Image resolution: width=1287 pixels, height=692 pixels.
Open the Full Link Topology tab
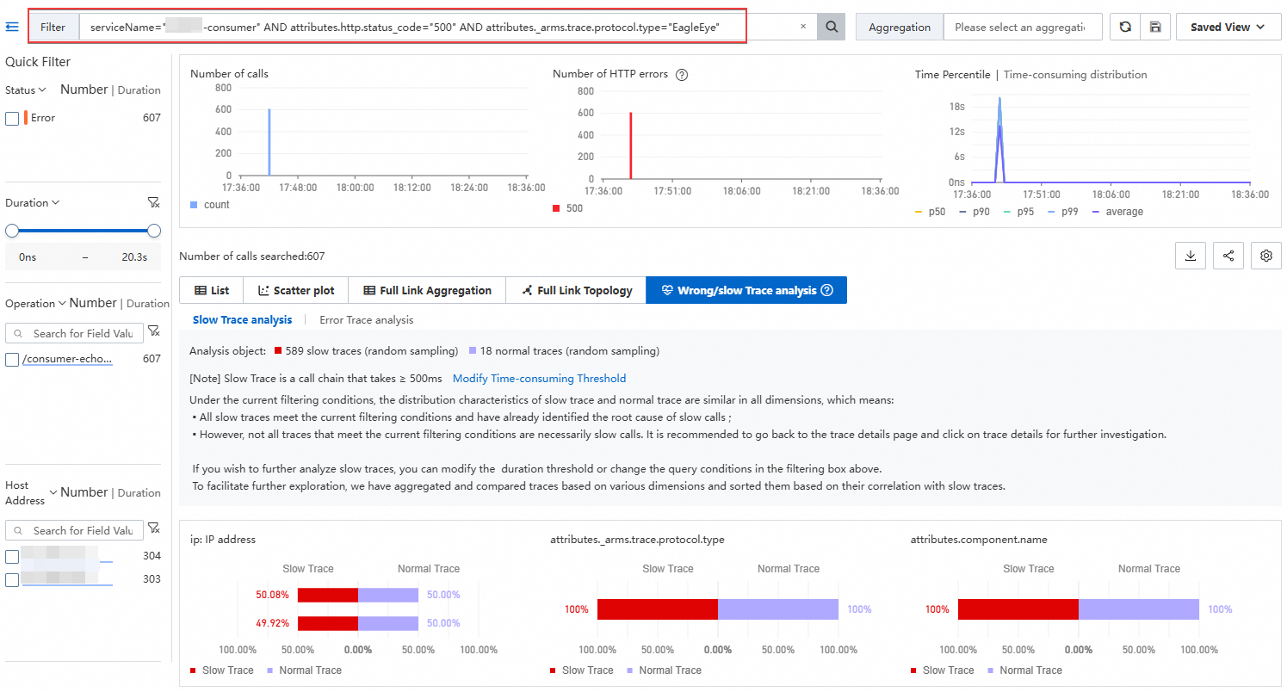pos(575,290)
